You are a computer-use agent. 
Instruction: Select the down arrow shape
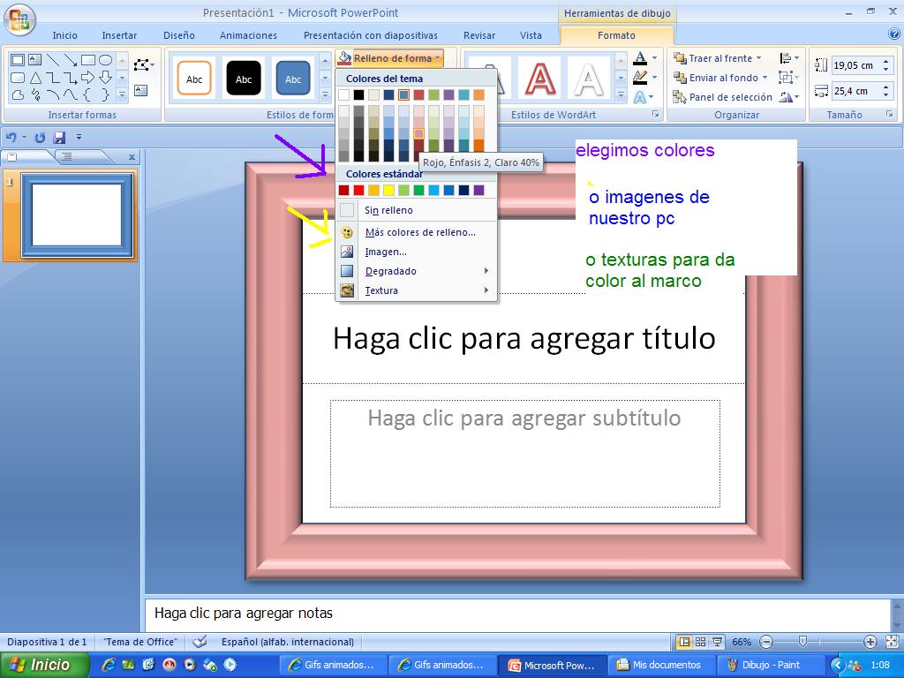106,78
